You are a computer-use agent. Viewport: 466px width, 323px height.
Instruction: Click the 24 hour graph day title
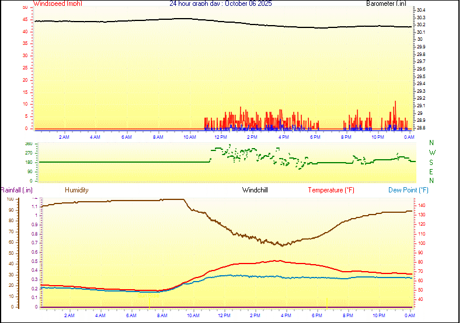pos(220,3)
